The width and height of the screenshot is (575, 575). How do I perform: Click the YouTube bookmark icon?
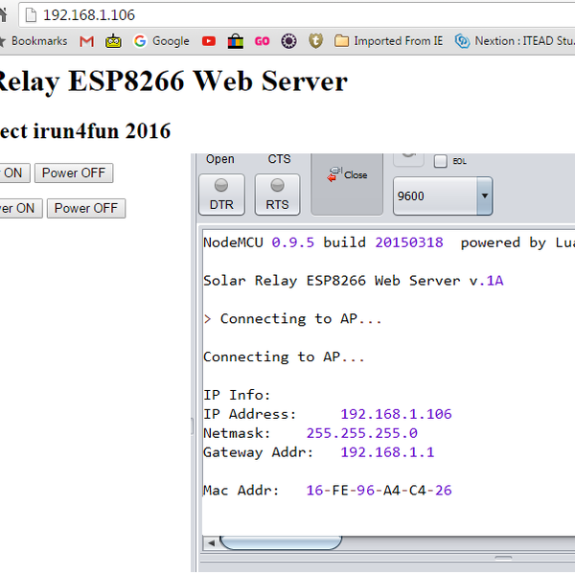click(209, 41)
